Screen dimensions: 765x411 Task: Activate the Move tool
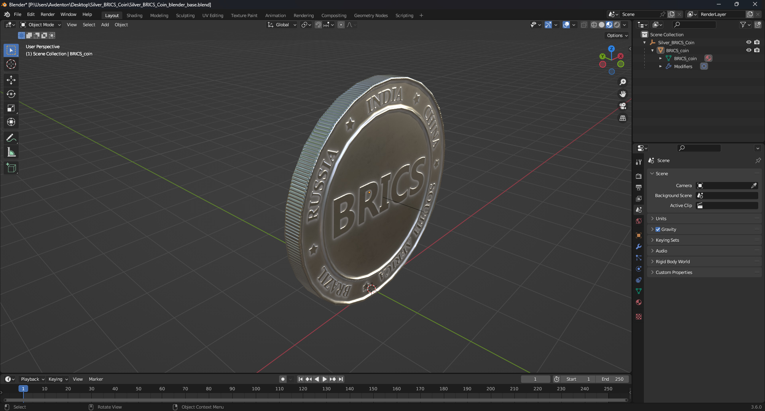(x=11, y=80)
